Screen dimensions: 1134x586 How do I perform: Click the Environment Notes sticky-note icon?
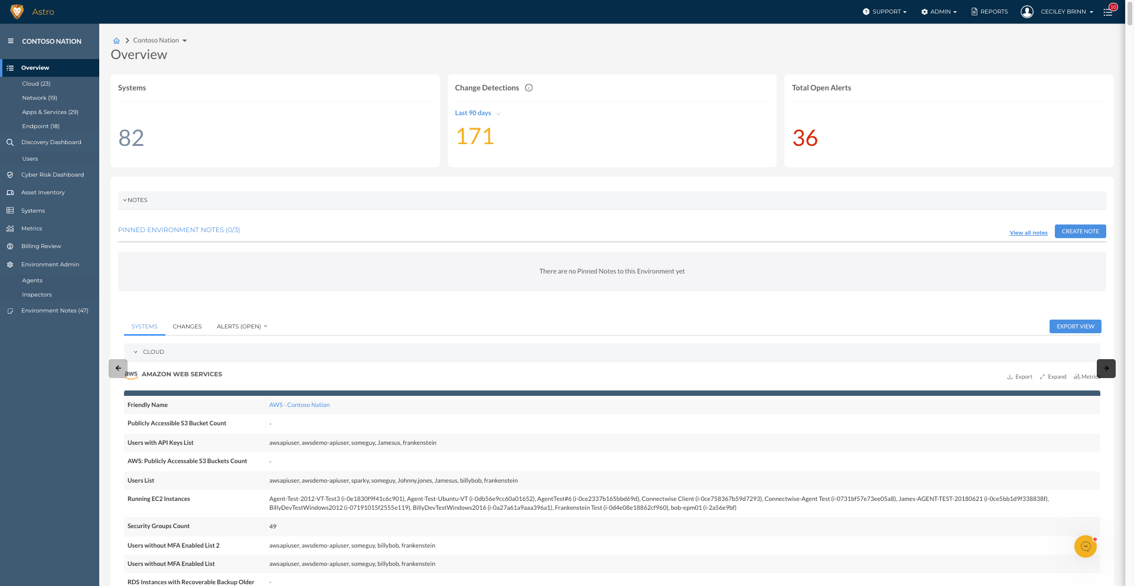coord(10,311)
